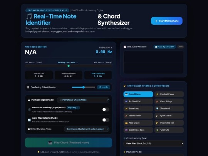The image size is (208, 156).
Task: Click the cents tuning meter indicator dot
Action: (69, 66)
